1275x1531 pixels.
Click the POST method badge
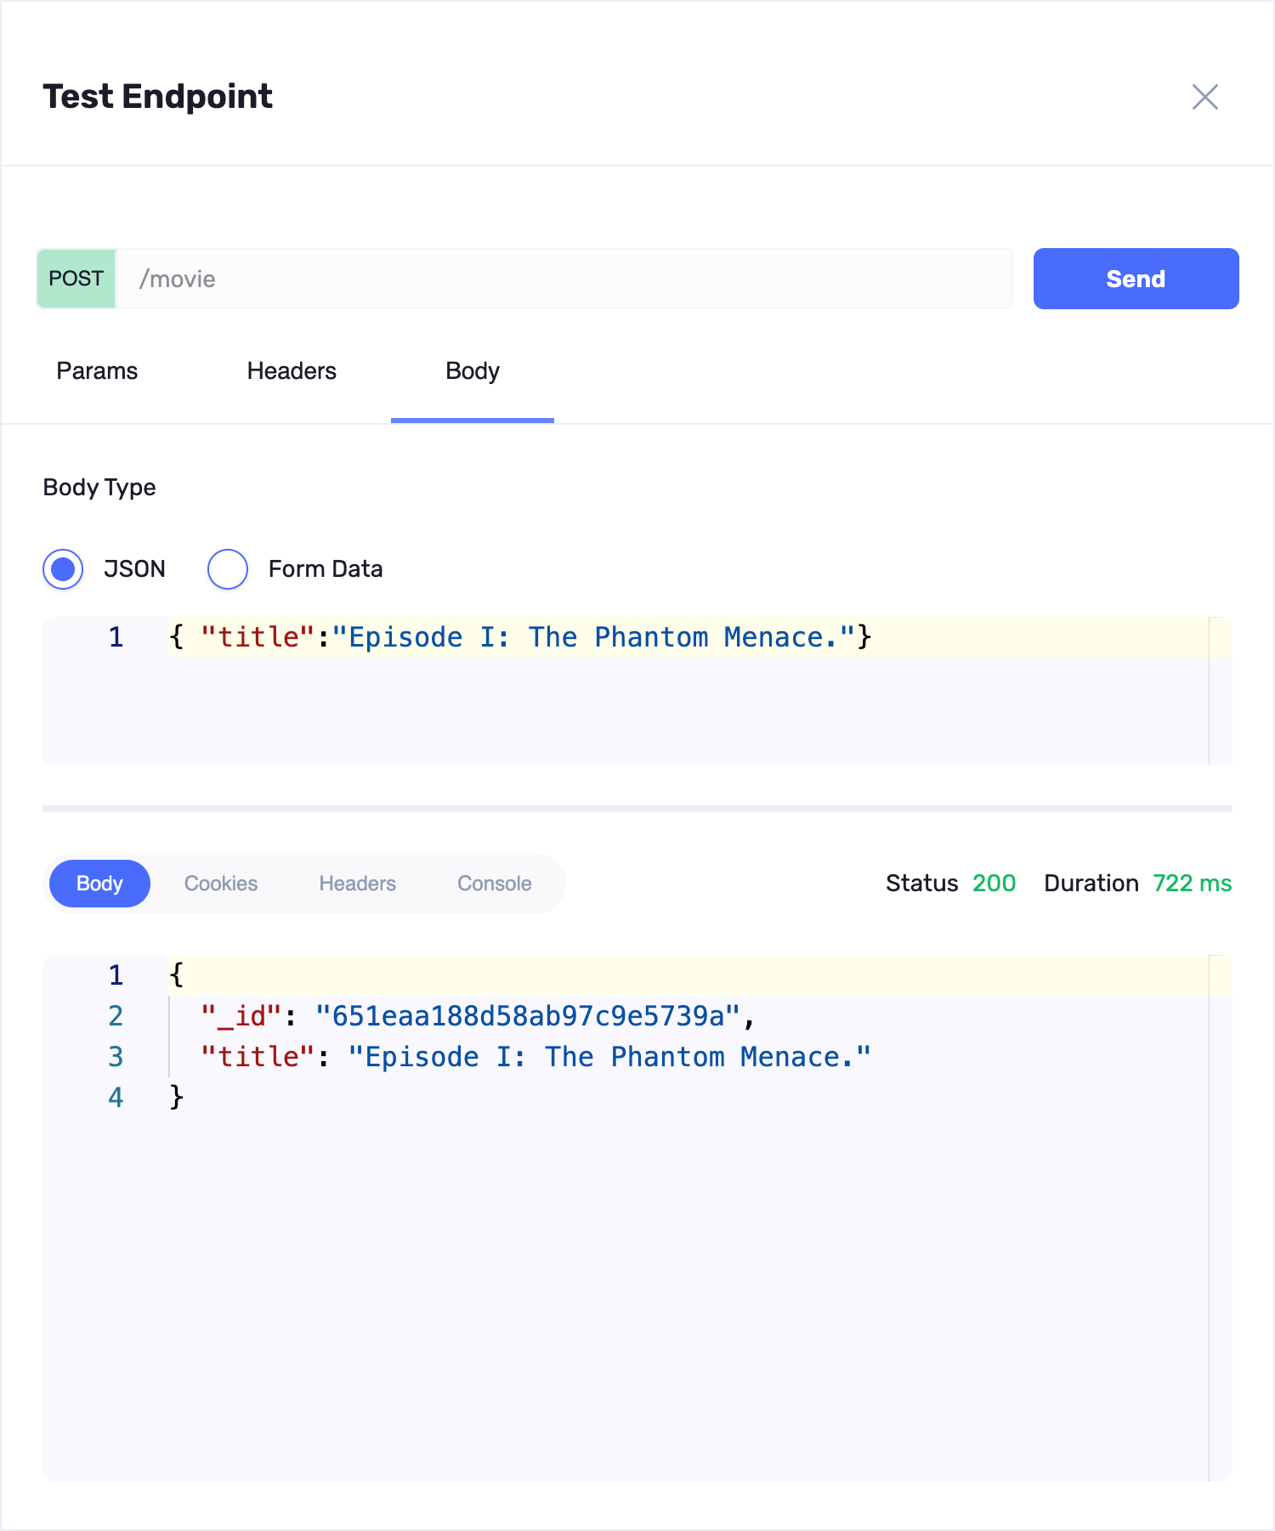pyautogui.click(x=76, y=279)
